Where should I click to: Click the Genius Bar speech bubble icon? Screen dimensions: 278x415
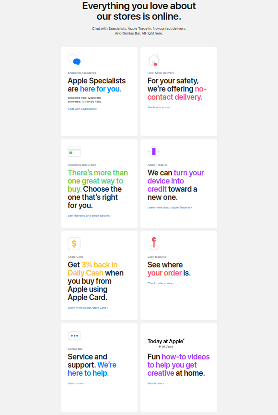74,335
